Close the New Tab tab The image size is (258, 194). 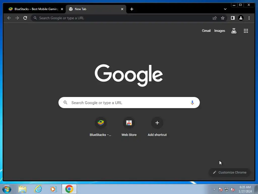click(x=122, y=9)
